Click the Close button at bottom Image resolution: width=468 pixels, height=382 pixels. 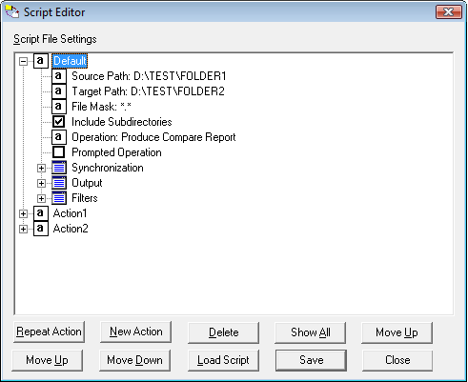pyautogui.click(x=397, y=360)
